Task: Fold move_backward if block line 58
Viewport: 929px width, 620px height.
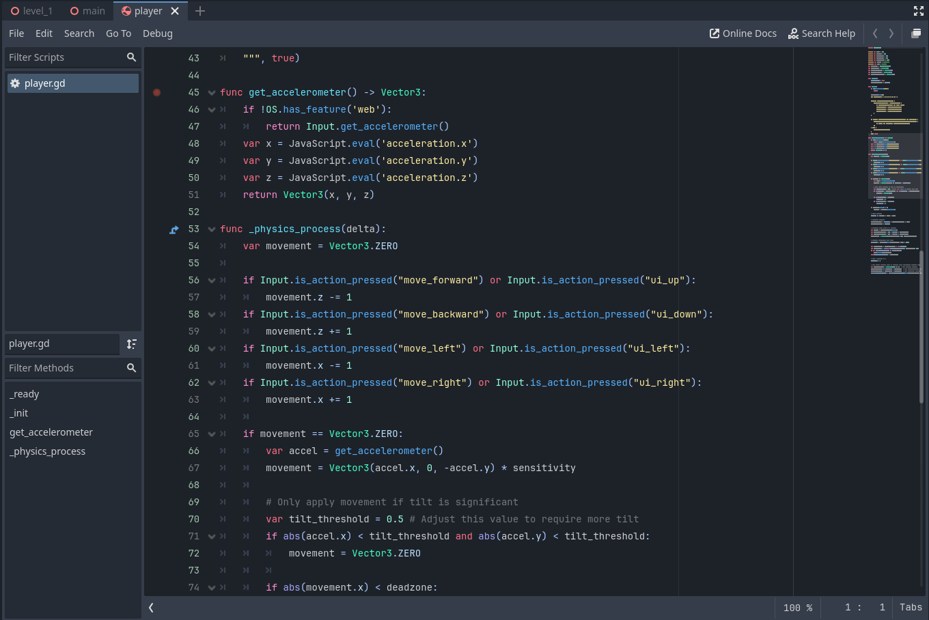Action: [x=212, y=315]
